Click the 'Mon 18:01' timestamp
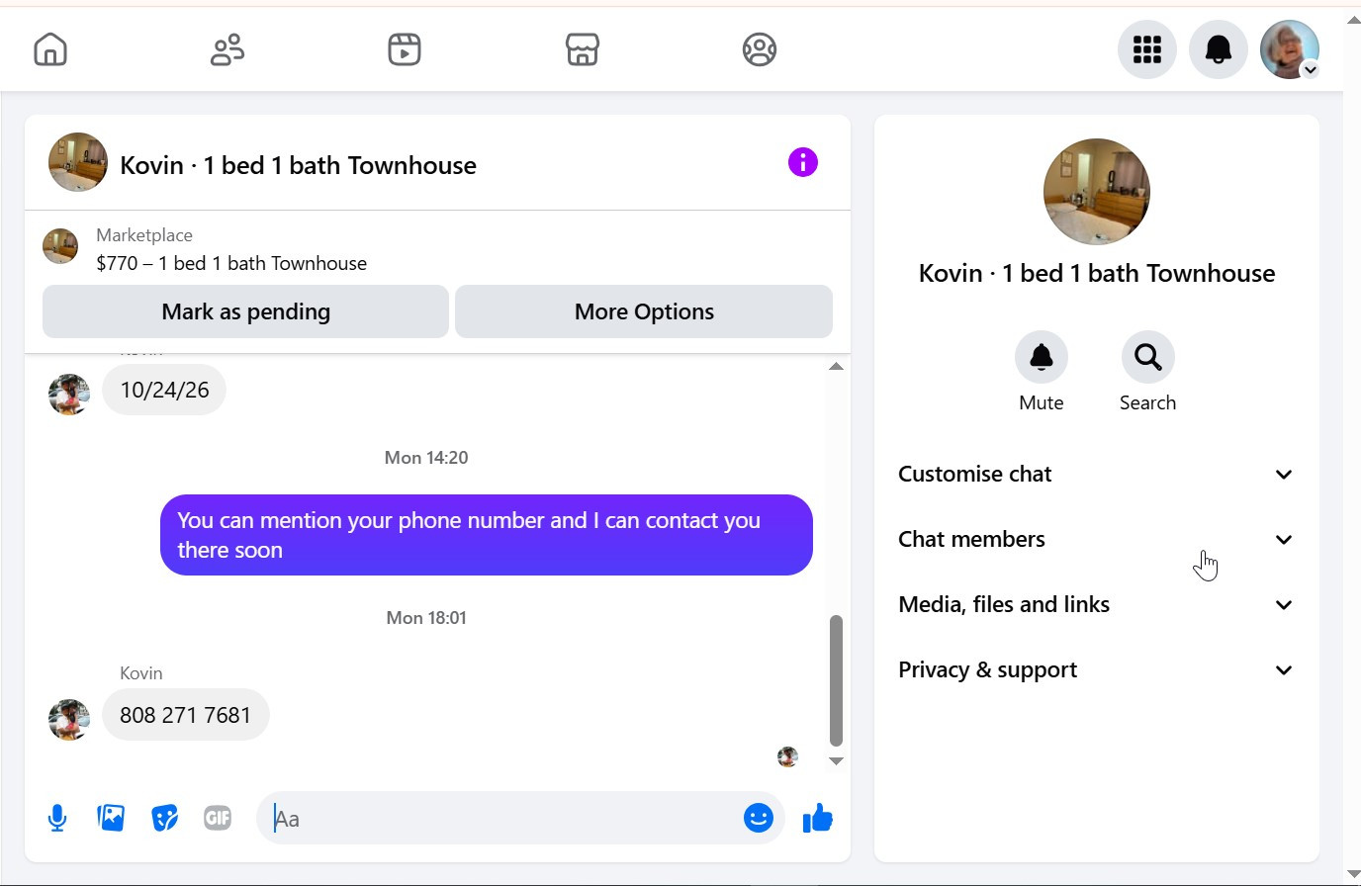Viewport: 1361px width, 886px height. coord(426,618)
